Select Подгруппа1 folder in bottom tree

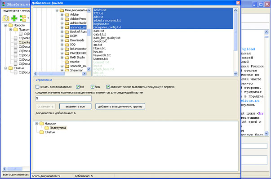(58, 128)
